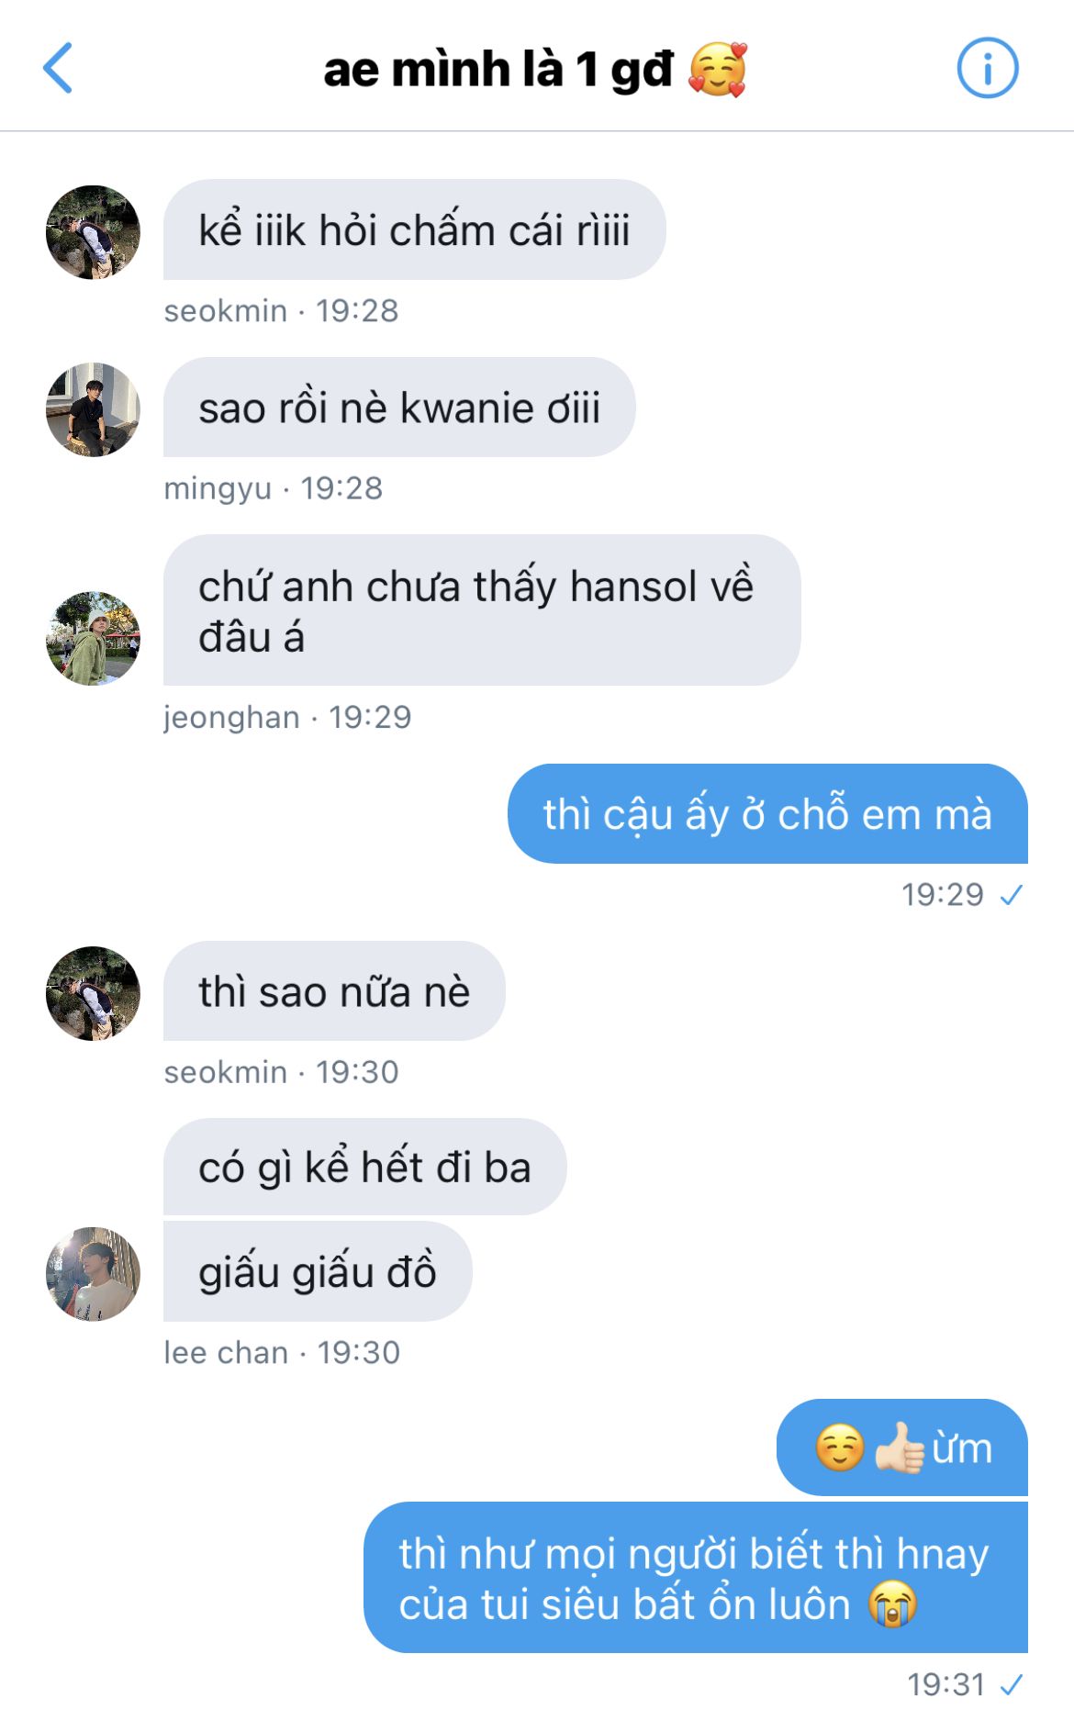Tap message 'có gì kể hết đi ba'
Image resolution: width=1074 pixels, height=1721 pixels.
[364, 1167]
